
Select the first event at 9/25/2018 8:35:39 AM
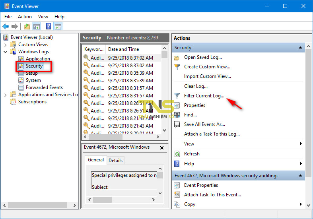[122, 73]
